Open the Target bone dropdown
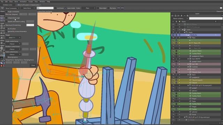Image resolution: width=223 pixels, height=125 pixels. 13,37
